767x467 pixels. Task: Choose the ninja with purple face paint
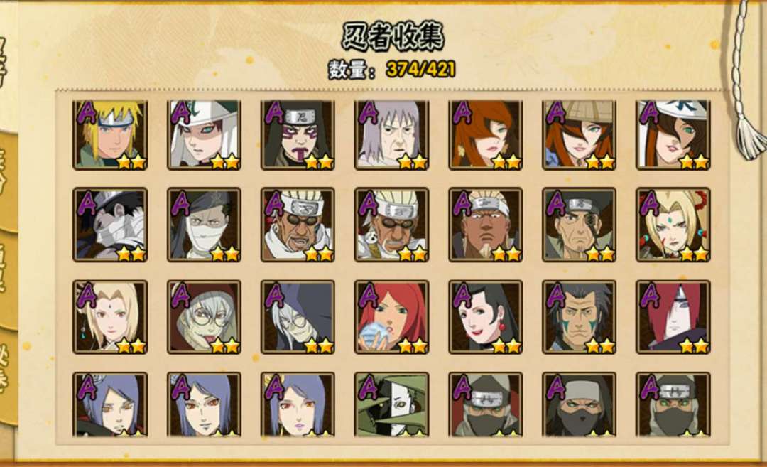point(298,134)
